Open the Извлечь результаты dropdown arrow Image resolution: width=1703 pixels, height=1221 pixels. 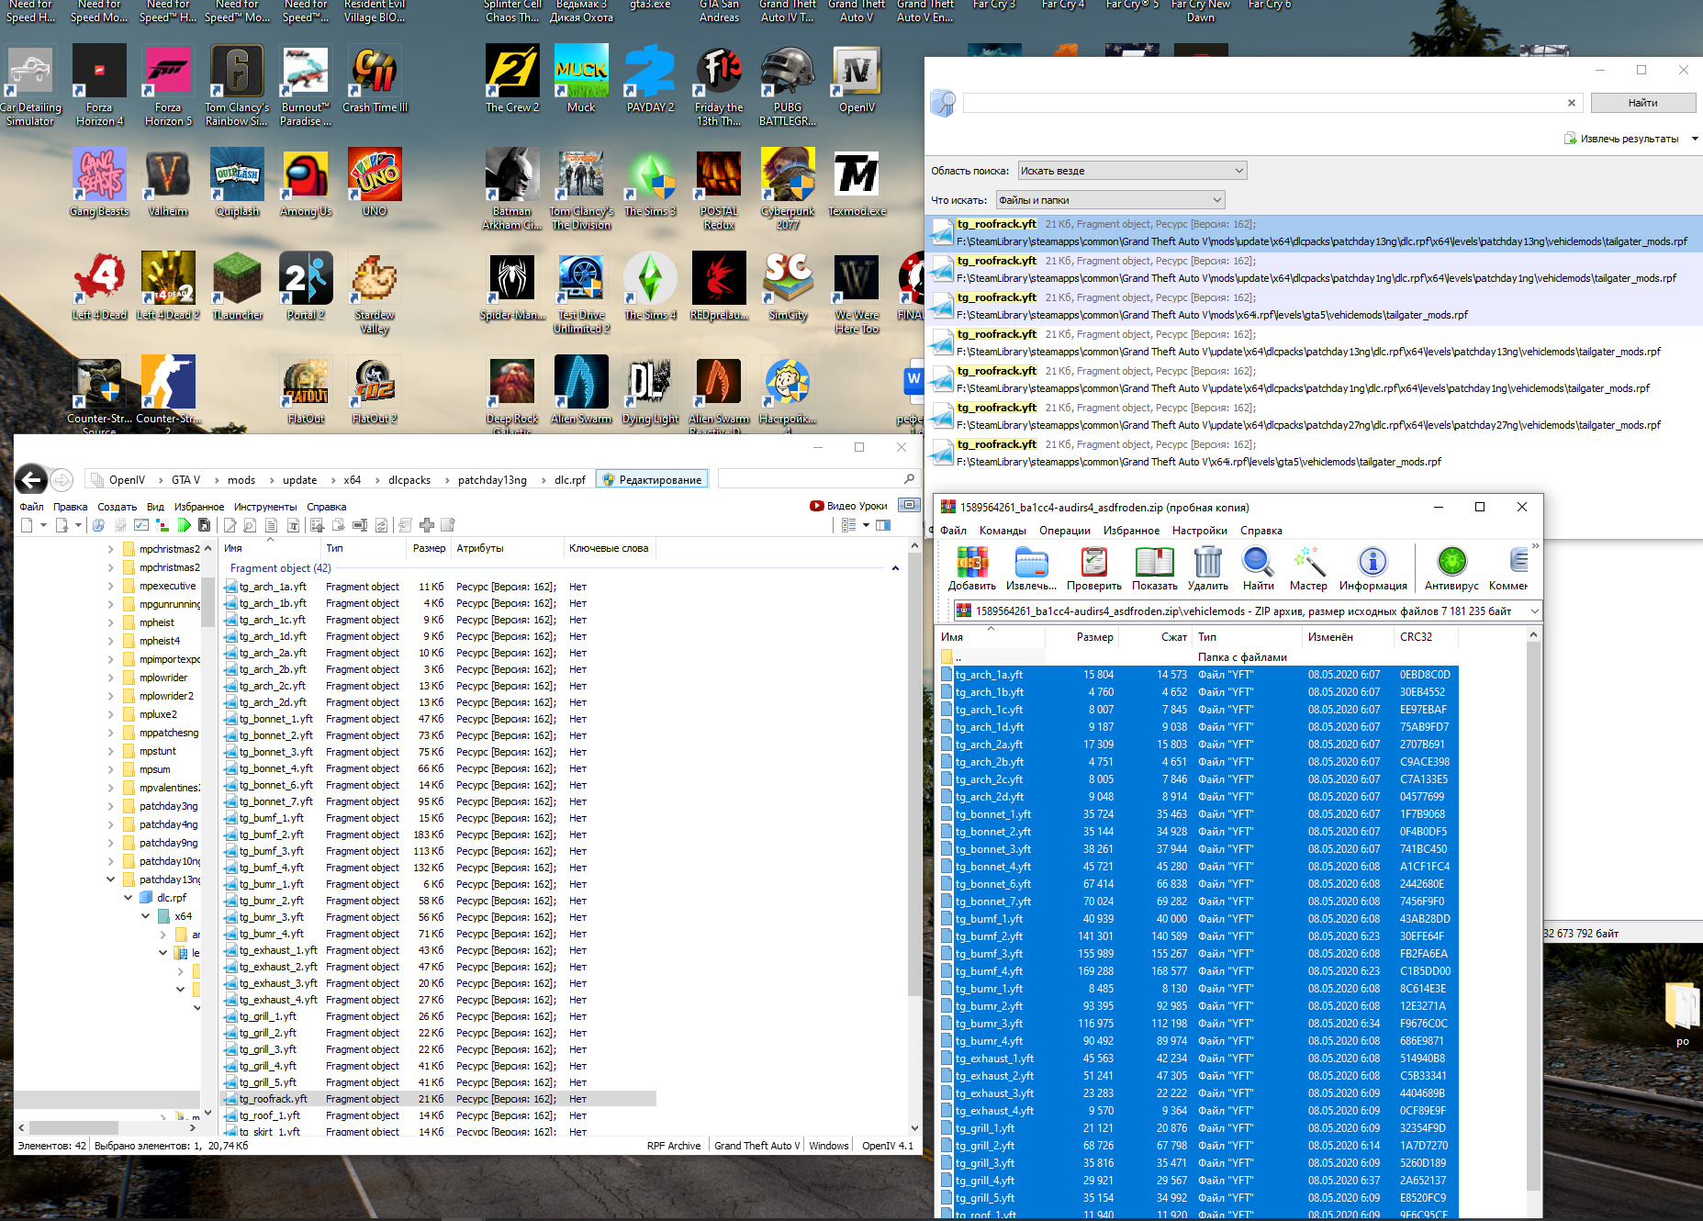coord(1694,139)
